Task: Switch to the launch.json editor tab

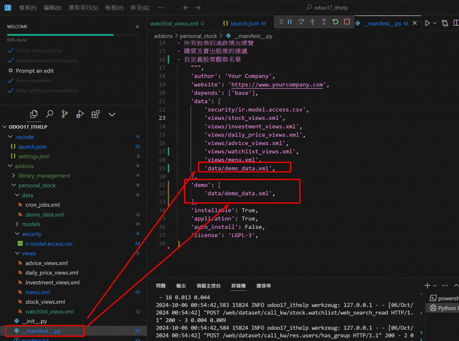Action: tap(244, 23)
